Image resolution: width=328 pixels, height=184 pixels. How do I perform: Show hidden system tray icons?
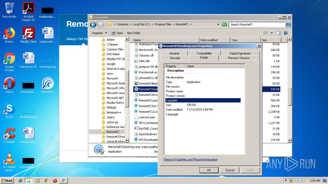(x=286, y=181)
